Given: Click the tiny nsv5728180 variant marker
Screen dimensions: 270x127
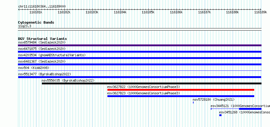Looking at the screenshot, I should [193, 103].
